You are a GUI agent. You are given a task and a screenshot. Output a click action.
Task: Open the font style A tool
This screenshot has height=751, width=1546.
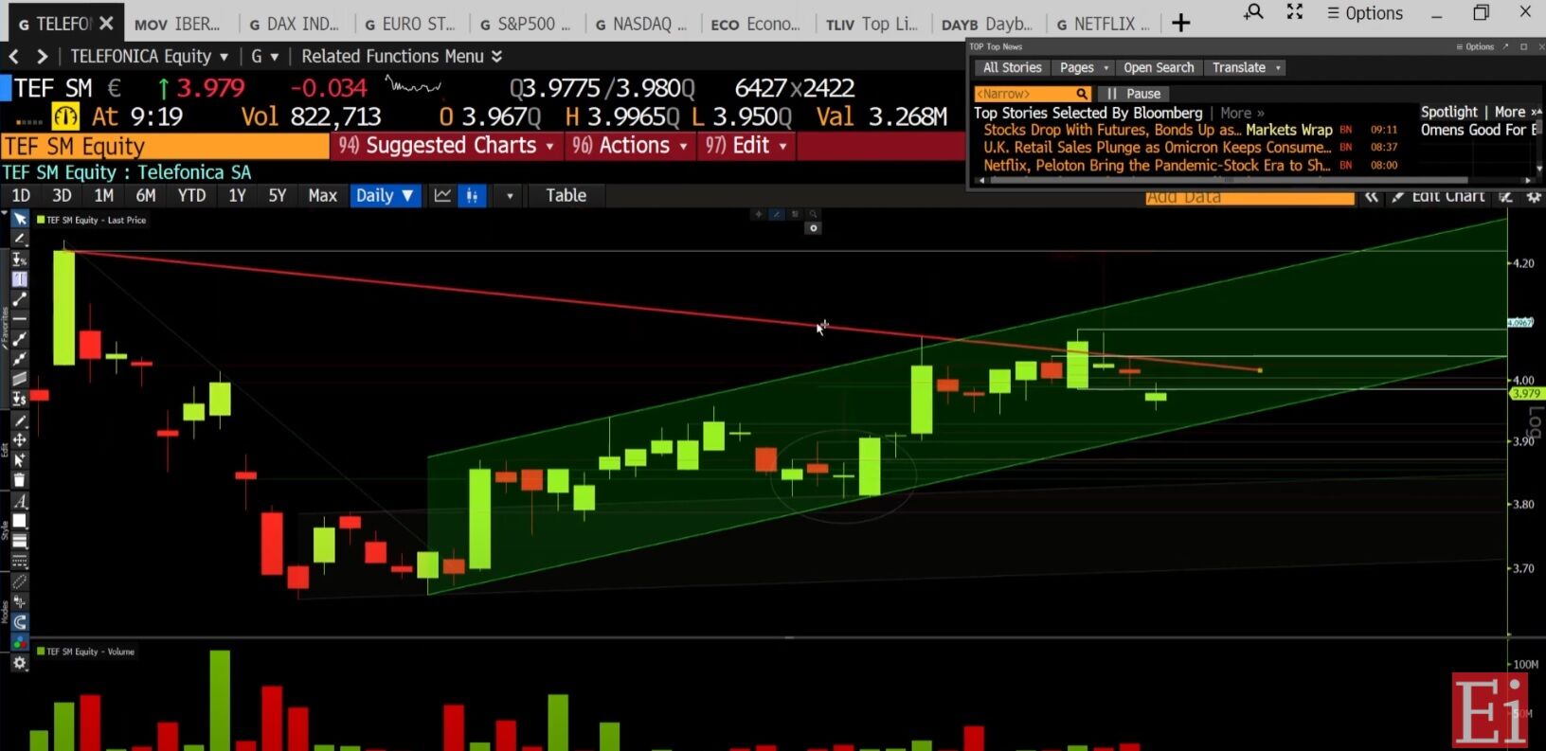(19, 501)
